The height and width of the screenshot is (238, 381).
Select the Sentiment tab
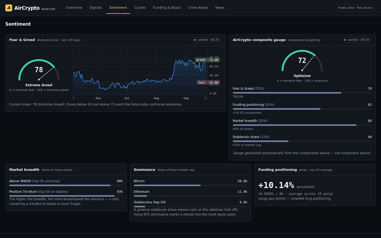click(x=118, y=8)
